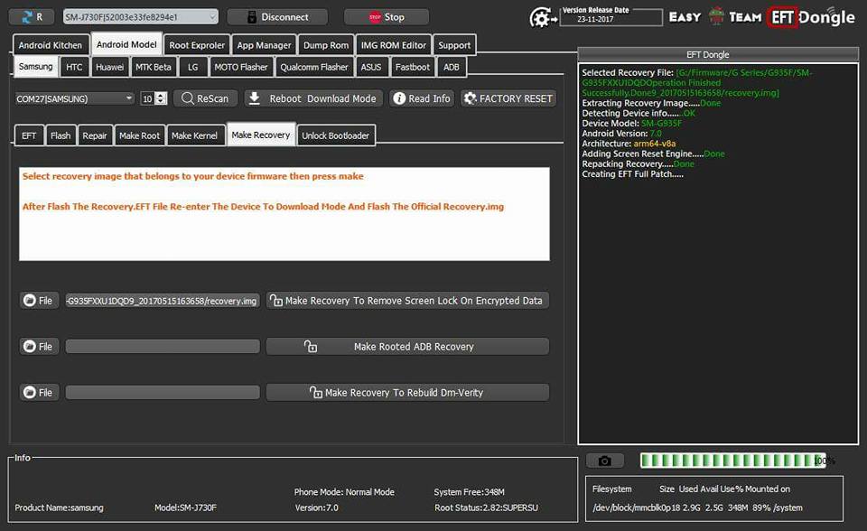Screen dimensions: 867x531
Task: Select the LG brand tab
Action: coord(192,67)
